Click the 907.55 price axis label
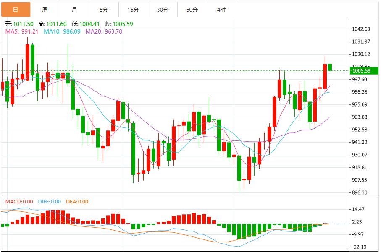 (360, 180)
